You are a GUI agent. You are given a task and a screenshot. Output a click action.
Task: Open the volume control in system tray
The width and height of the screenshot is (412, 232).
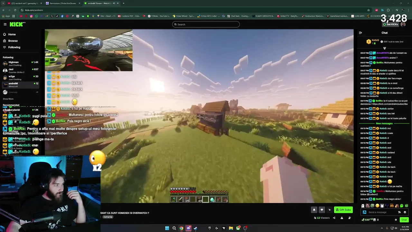396,228
